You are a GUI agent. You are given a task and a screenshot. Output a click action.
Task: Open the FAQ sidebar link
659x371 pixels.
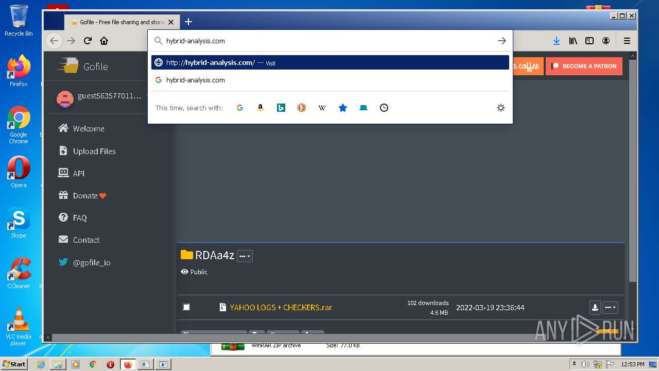[x=80, y=217]
